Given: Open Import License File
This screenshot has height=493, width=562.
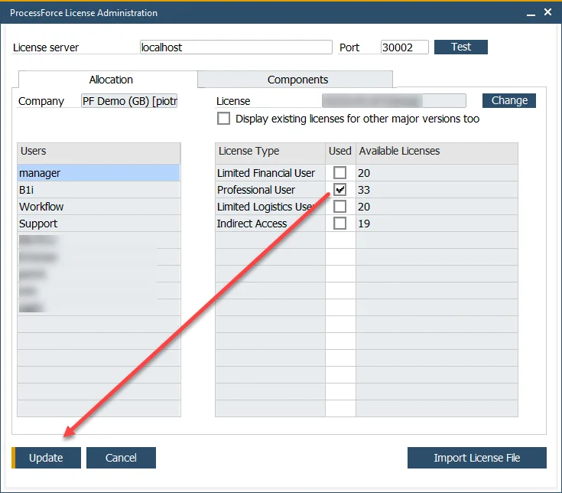Looking at the screenshot, I should [x=476, y=458].
